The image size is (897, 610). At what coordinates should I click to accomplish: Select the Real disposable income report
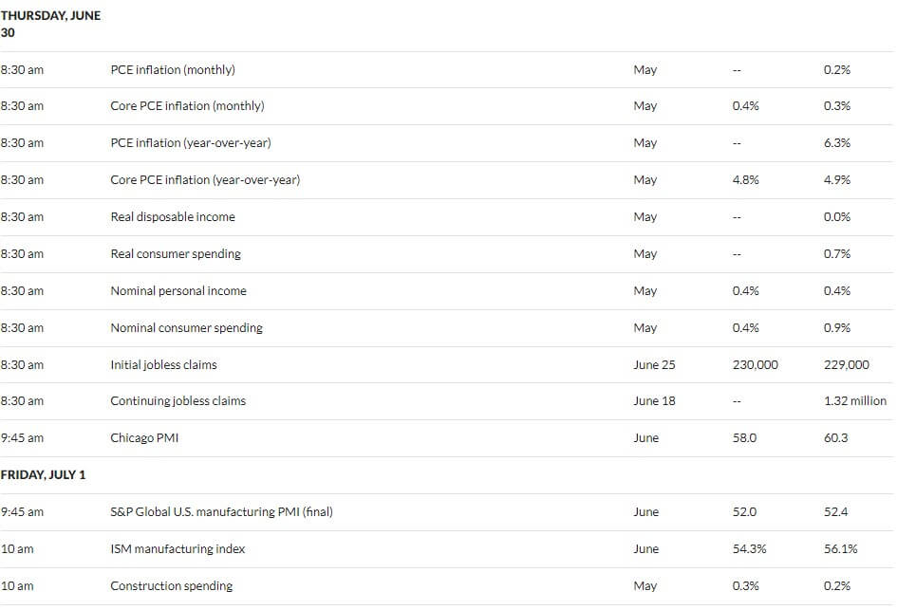point(173,217)
